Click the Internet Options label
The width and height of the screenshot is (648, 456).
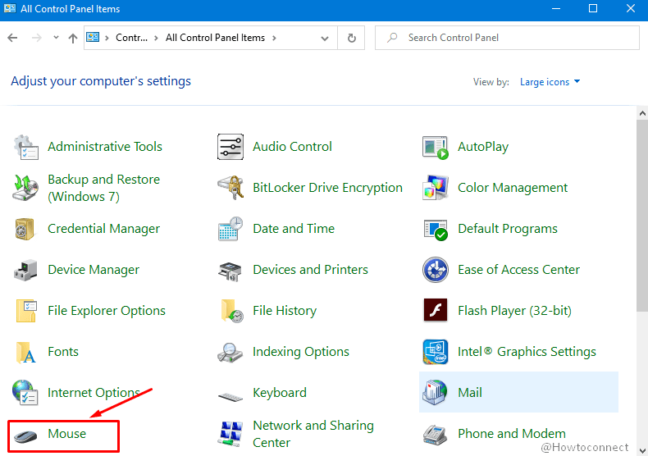(94, 393)
